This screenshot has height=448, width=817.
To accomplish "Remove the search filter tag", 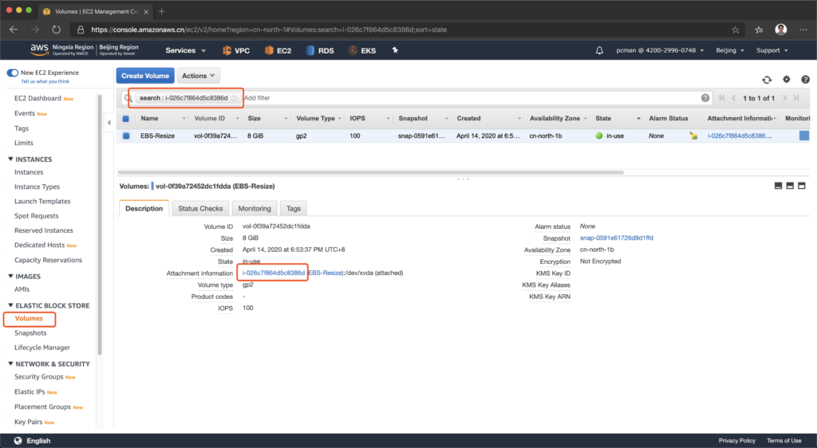I will pos(234,98).
